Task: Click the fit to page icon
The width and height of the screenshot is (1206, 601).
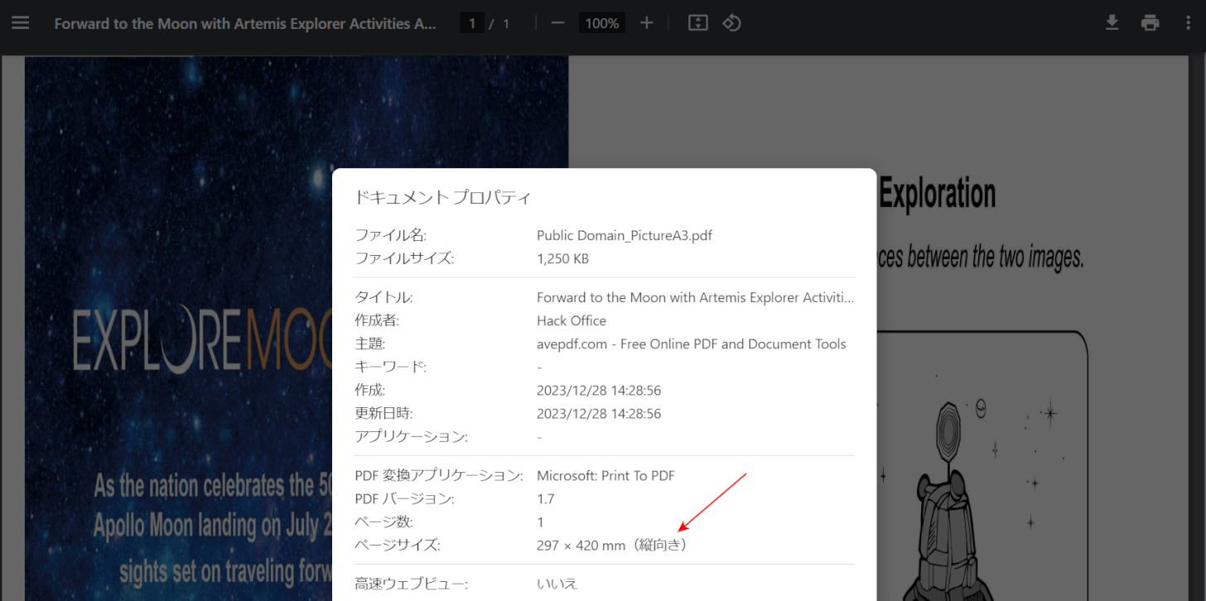Action: tap(698, 23)
